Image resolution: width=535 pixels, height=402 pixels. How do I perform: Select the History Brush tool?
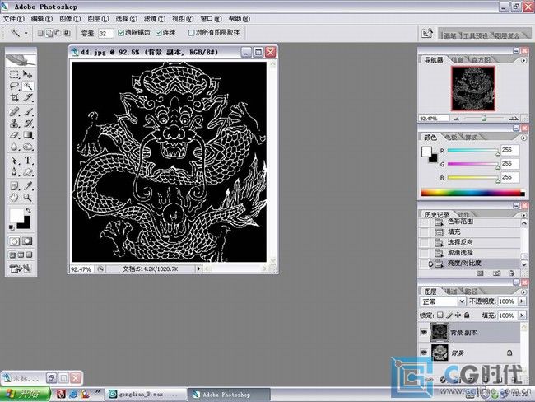click(28, 124)
